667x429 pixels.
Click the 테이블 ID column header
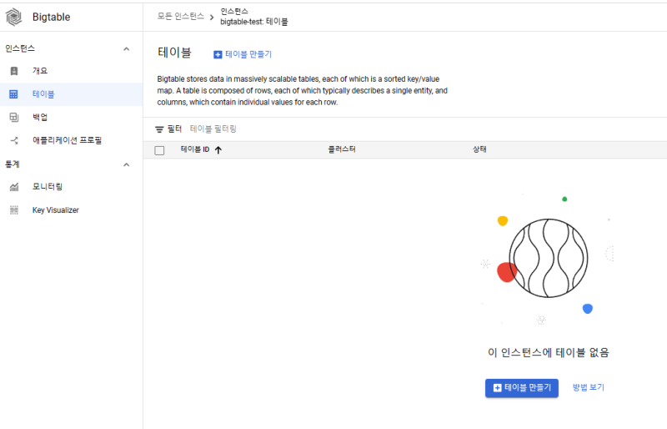[x=195, y=149]
